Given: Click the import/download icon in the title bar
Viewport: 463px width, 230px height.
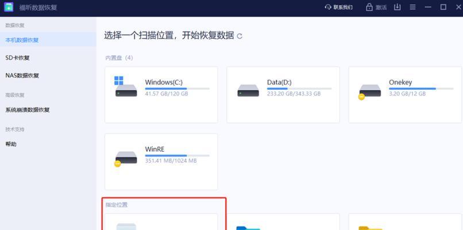Looking at the screenshot, I should click(x=398, y=7).
